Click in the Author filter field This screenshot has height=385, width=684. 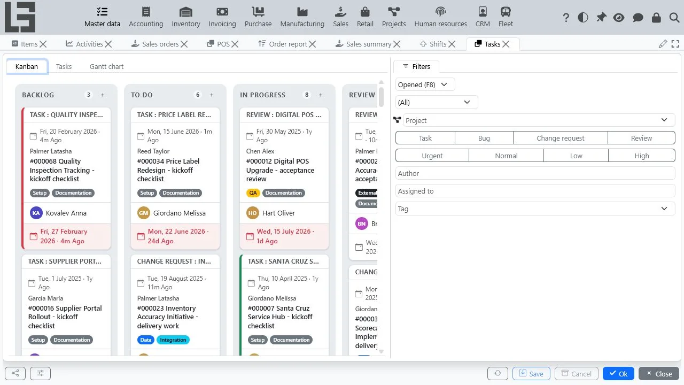pos(535,173)
